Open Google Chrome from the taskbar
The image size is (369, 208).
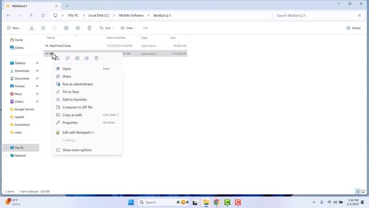217,202
